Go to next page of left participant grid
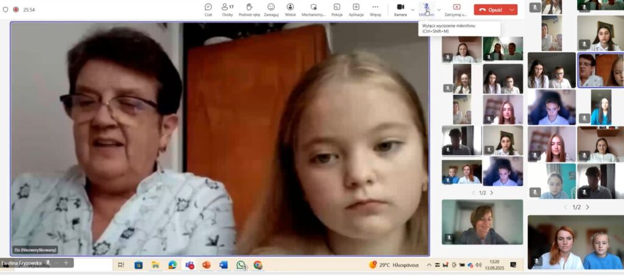Image resolution: width=624 pixels, height=275 pixels. [x=492, y=193]
